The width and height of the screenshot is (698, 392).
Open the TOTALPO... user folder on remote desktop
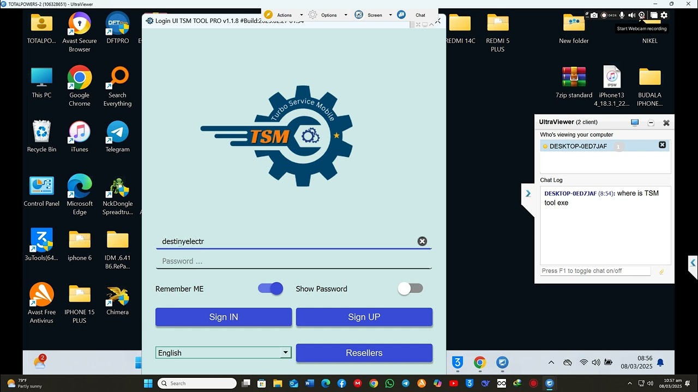click(41, 28)
